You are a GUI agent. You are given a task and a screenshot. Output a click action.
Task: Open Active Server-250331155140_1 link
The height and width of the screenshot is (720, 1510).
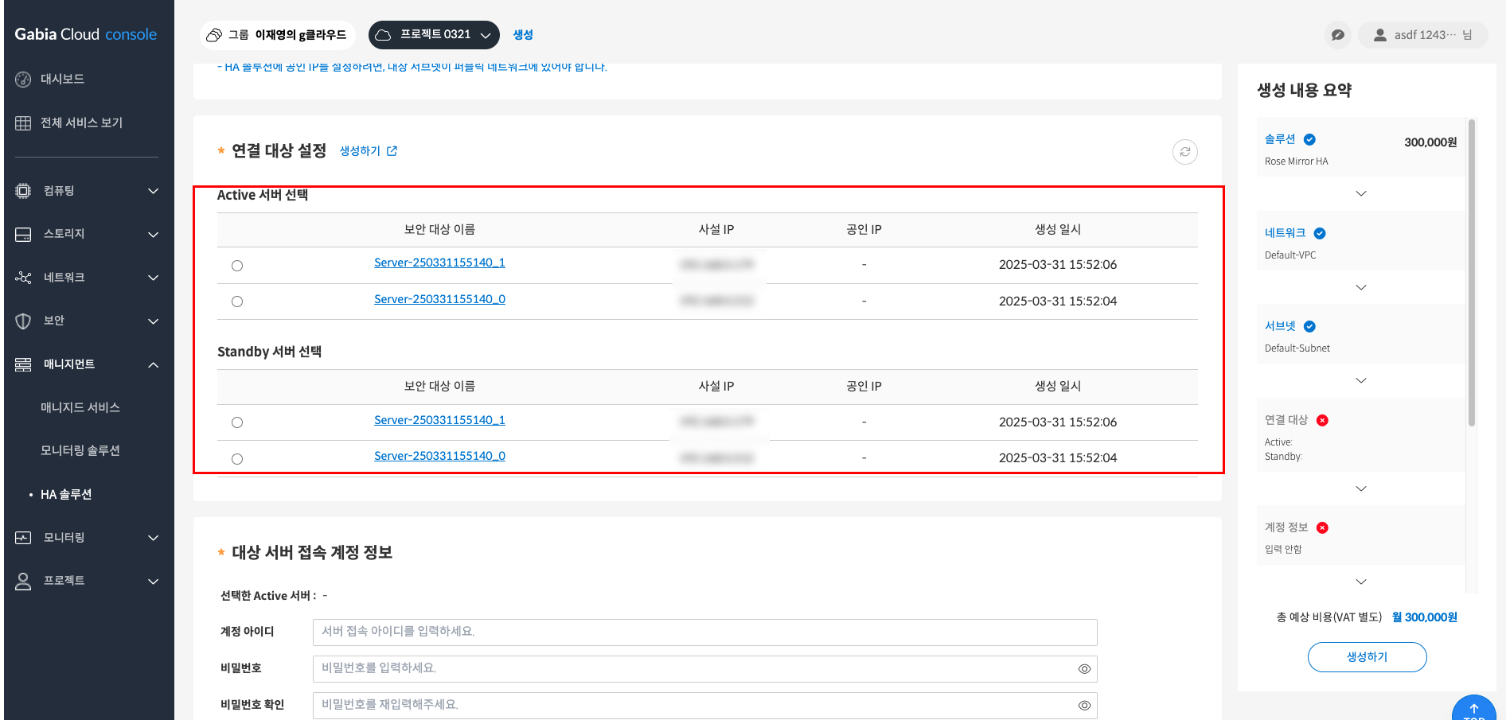439,263
